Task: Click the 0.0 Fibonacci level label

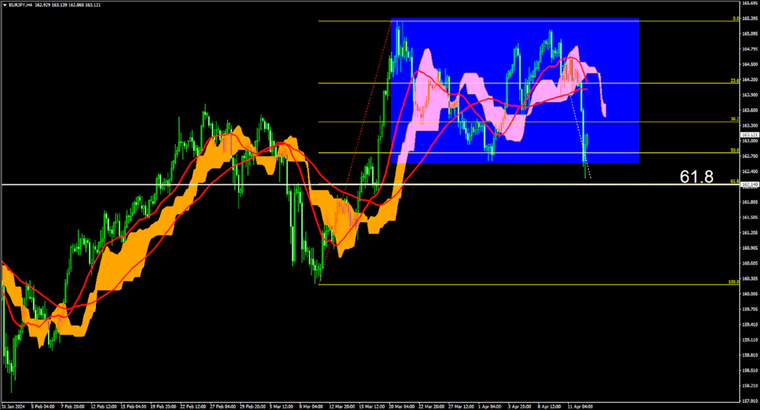Action: (736, 19)
